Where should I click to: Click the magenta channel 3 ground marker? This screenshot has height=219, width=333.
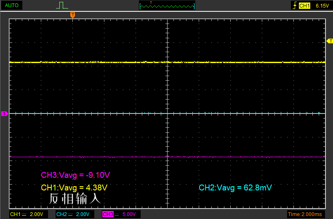pyautogui.click(x=4, y=113)
